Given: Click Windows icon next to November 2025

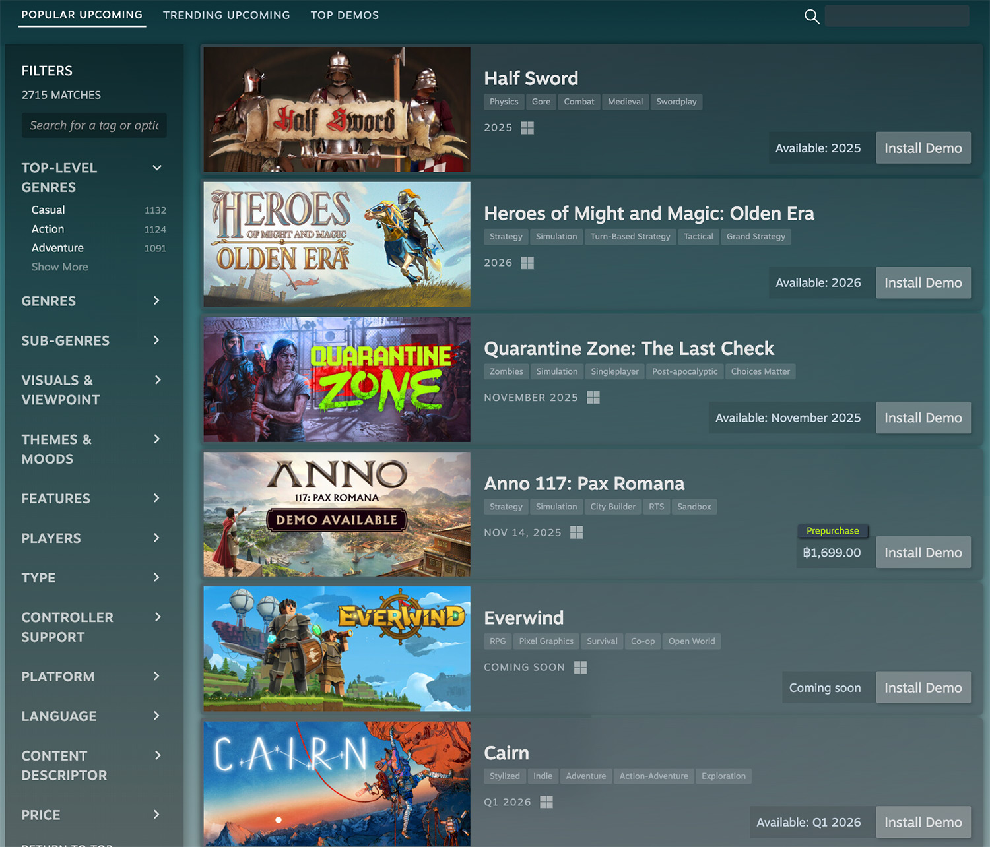Looking at the screenshot, I should (593, 398).
